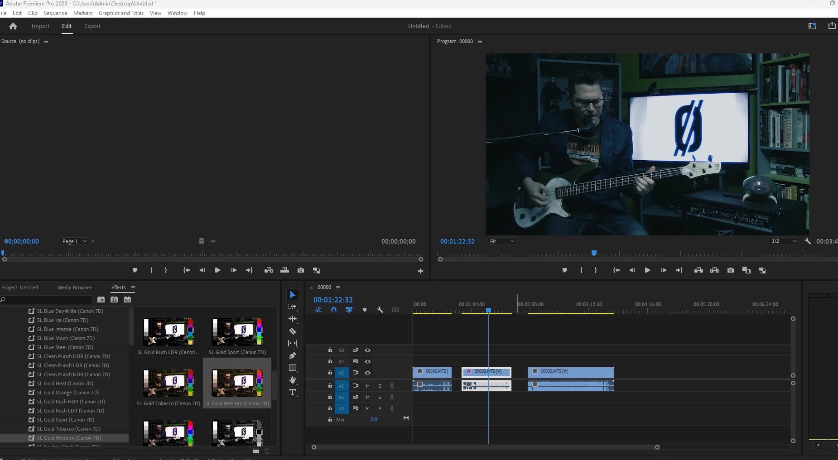Toggle V2 track output eye
This screenshot has height=460, width=838.
(x=367, y=361)
